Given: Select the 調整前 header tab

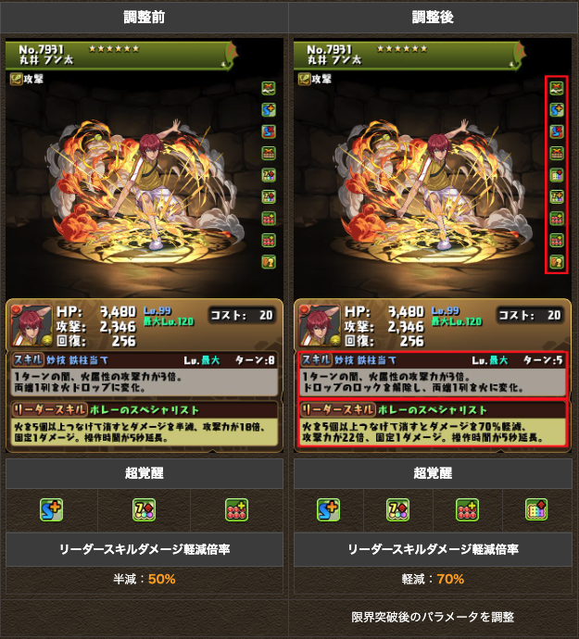Looking at the screenshot, I should (x=145, y=17).
